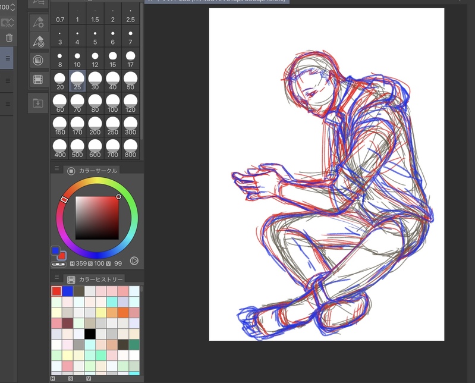Pick blue from color history

(67, 291)
